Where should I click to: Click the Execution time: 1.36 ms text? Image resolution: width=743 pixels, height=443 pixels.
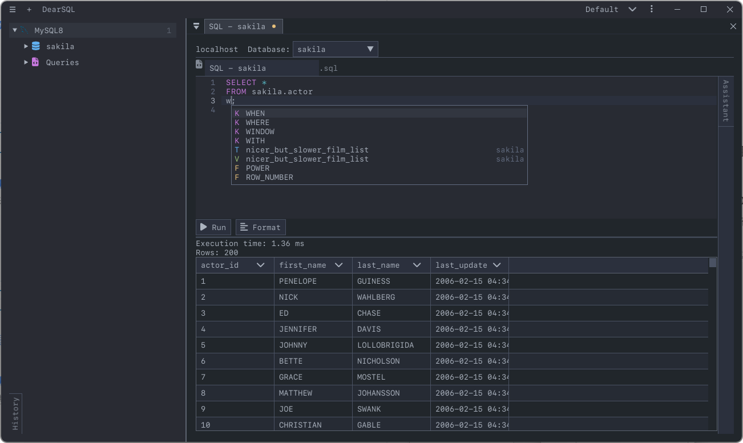(x=250, y=244)
